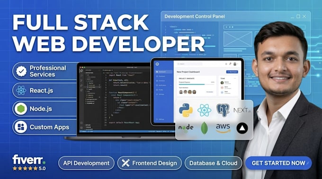The image size is (322, 179).
Task: Click the blue New Project button on tablet
Action: click(232, 72)
